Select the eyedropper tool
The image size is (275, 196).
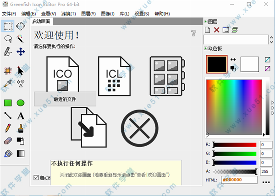(x=8, y=84)
